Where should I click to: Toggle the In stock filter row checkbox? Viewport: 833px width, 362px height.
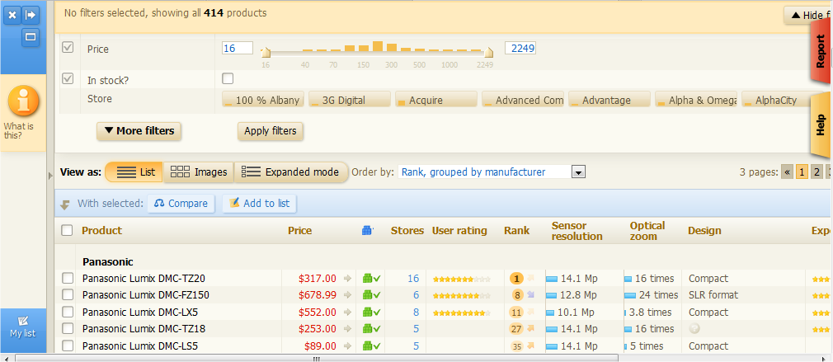click(x=68, y=78)
